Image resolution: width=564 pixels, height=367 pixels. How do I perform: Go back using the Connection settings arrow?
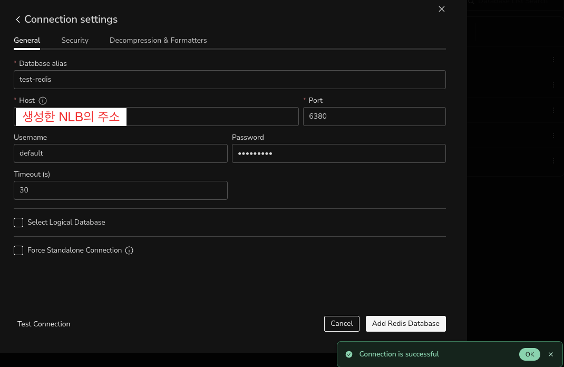pyautogui.click(x=17, y=20)
